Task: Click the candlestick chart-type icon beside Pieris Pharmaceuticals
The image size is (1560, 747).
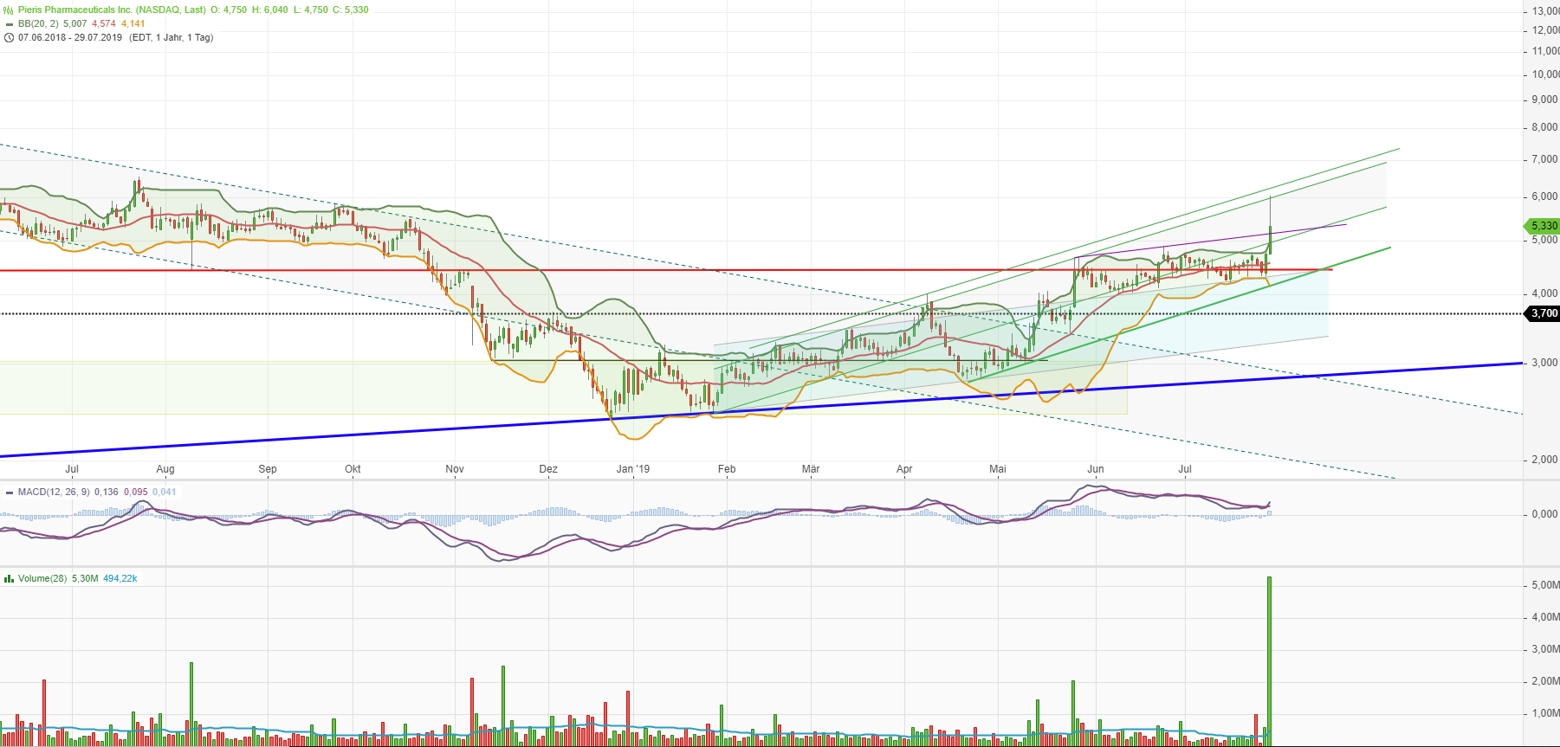Action: pyautogui.click(x=10, y=10)
